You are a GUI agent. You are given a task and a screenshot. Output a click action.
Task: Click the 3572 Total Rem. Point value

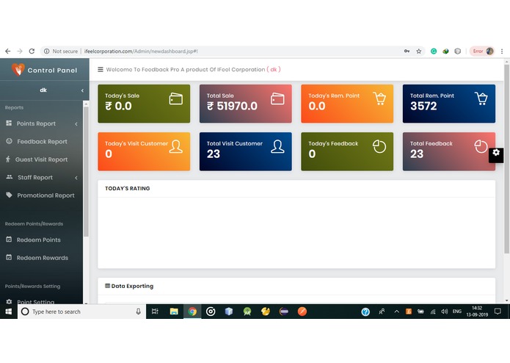tap(423, 106)
